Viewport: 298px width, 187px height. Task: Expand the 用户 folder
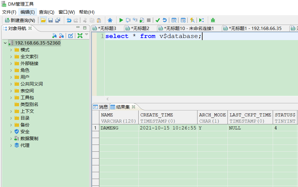click(x=11, y=77)
